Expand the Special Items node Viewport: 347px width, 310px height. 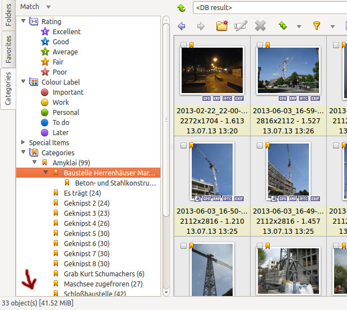tap(23, 142)
